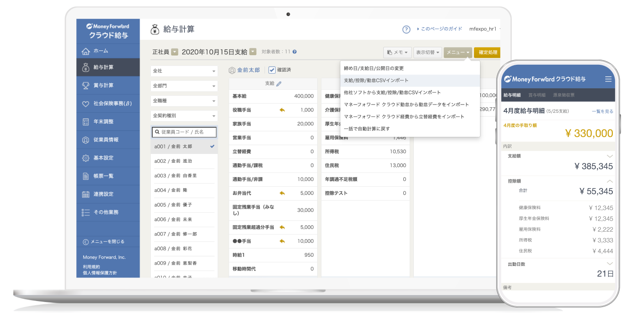Open the 全部門 dropdown
The width and height of the screenshot is (640, 326).
(x=184, y=86)
